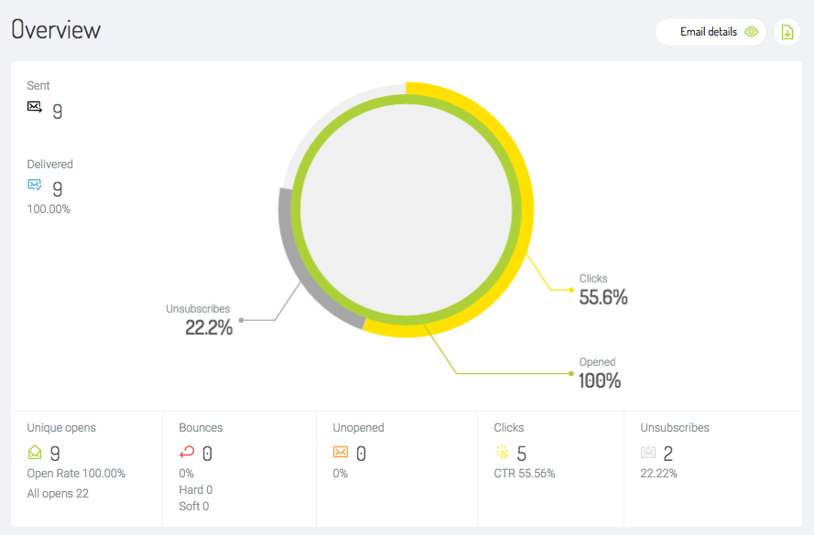Screen dimensions: 814x535
Task: Click the Unsubscribes 22.2% chart label
Action: pyautogui.click(x=199, y=320)
